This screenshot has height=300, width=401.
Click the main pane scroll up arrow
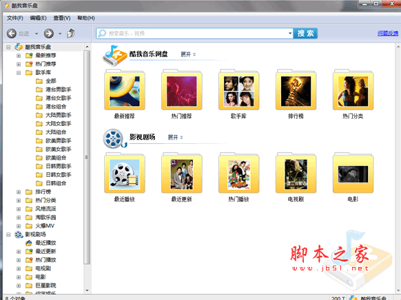pos(398,47)
